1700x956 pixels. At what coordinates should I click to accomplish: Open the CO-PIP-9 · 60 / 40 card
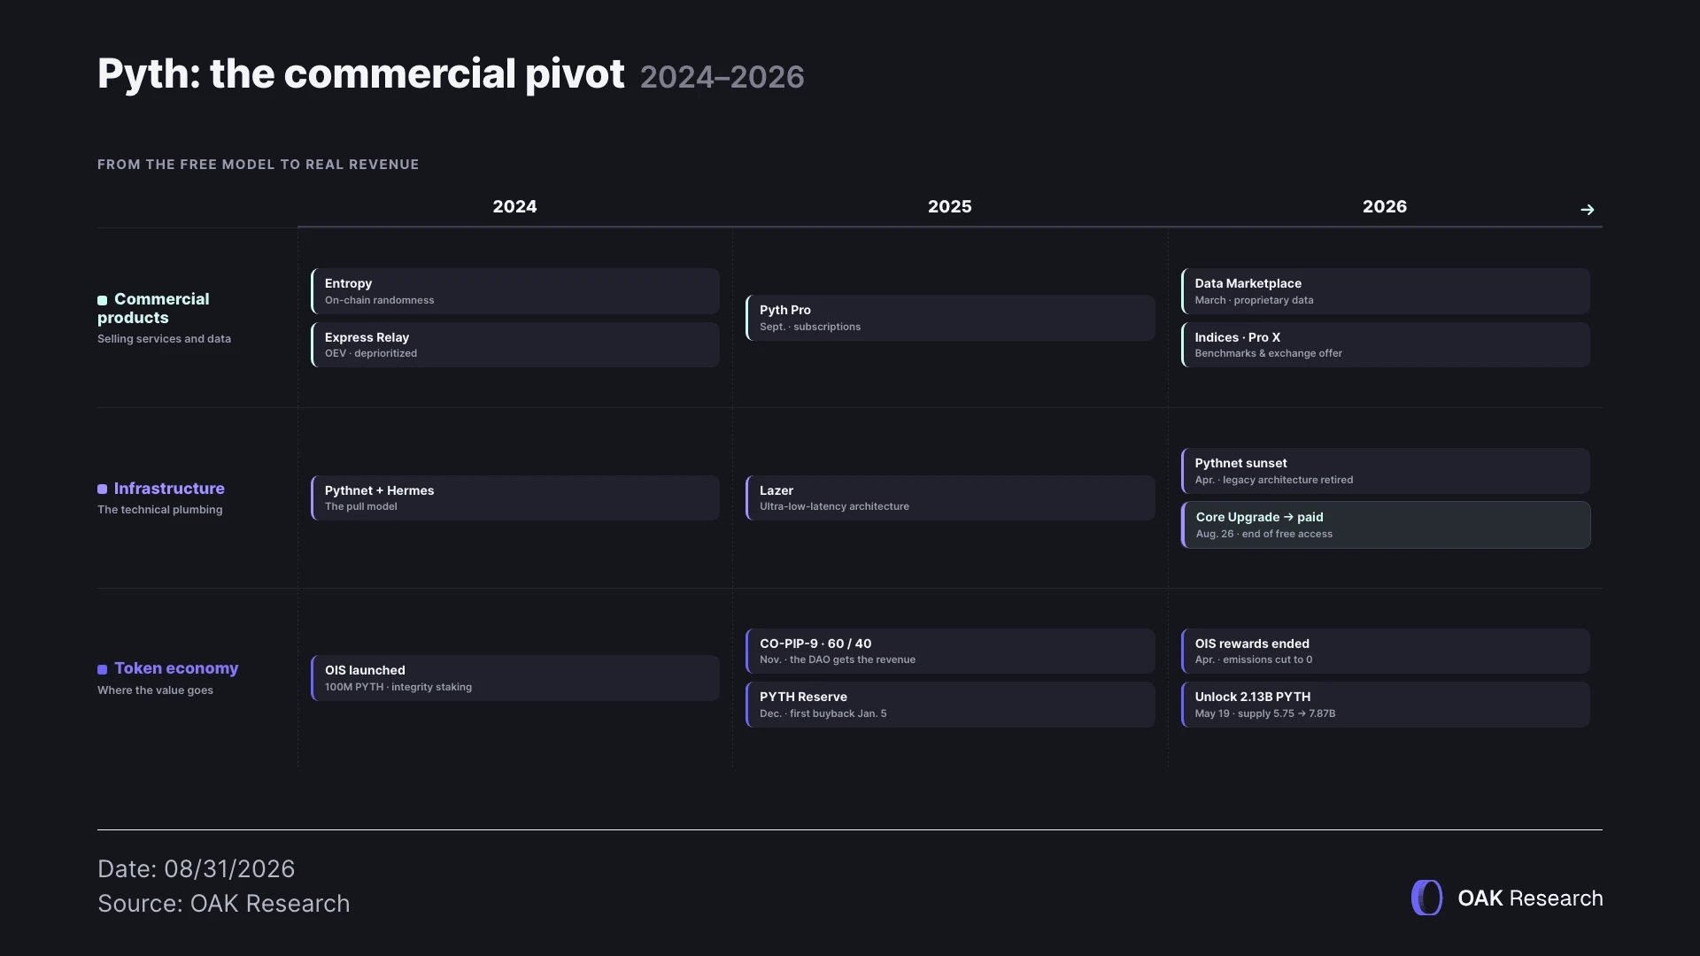(950, 651)
